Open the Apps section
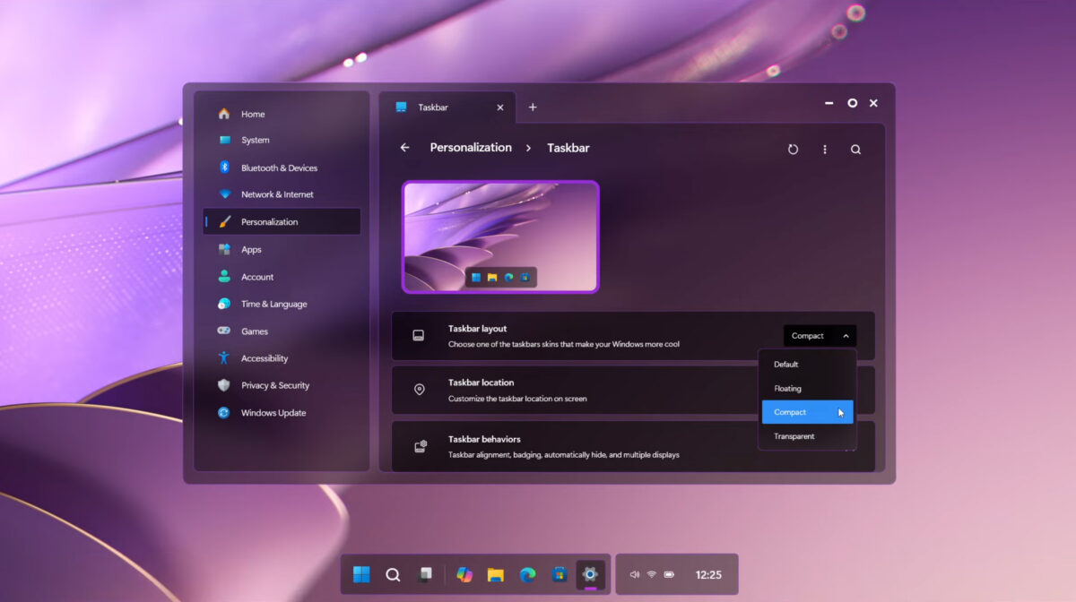This screenshot has height=602, width=1076. (x=251, y=249)
